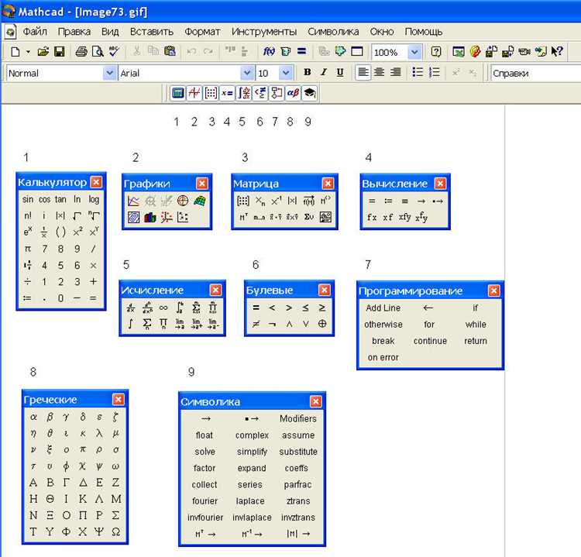Toggle italic formatting button
This screenshot has height=557, width=581.
(324, 72)
